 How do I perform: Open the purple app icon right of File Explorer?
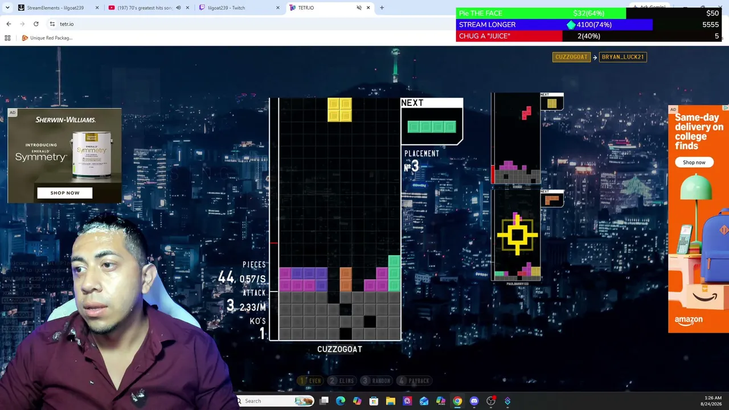click(407, 401)
